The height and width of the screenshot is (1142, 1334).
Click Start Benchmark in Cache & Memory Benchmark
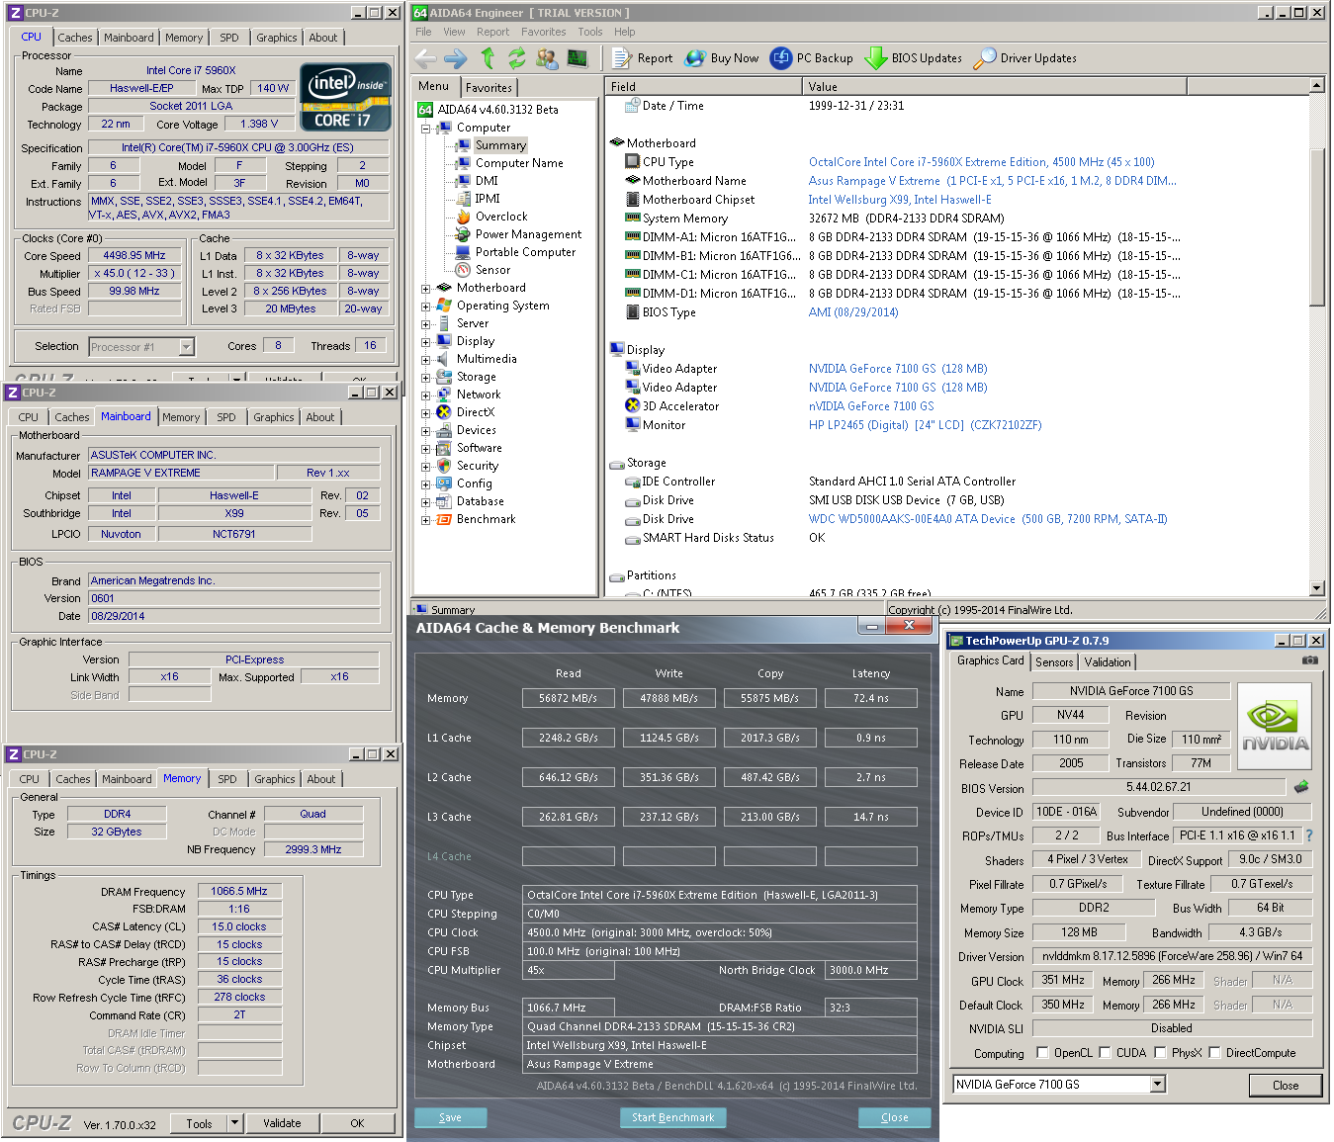tap(672, 1117)
